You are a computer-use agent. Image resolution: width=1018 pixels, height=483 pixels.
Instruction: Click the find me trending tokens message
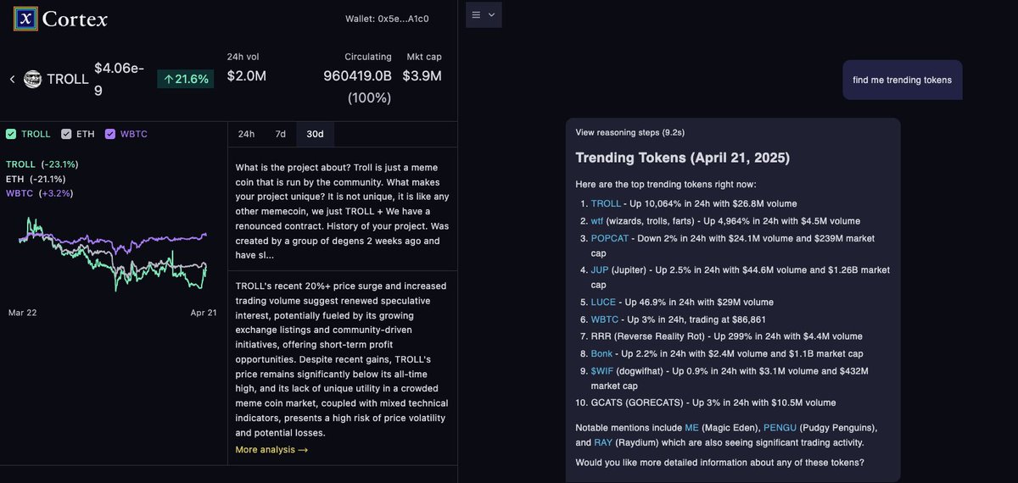click(x=902, y=80)
